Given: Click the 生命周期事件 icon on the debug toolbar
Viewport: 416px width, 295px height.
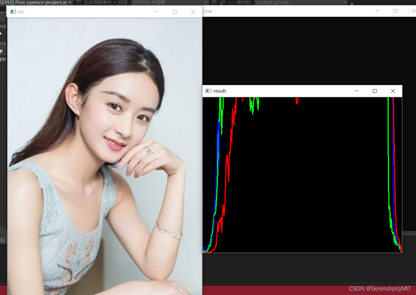Looking at the screenshot, I should pyautogui.click(x=78, y=2).
